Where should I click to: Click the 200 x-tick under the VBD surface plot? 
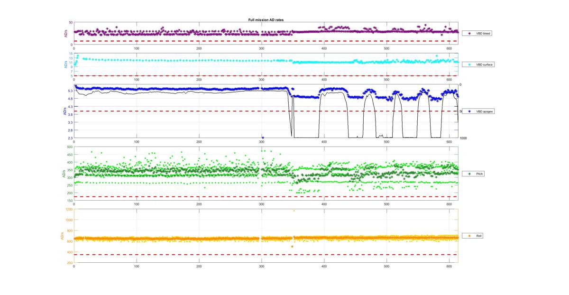point(199,80)
